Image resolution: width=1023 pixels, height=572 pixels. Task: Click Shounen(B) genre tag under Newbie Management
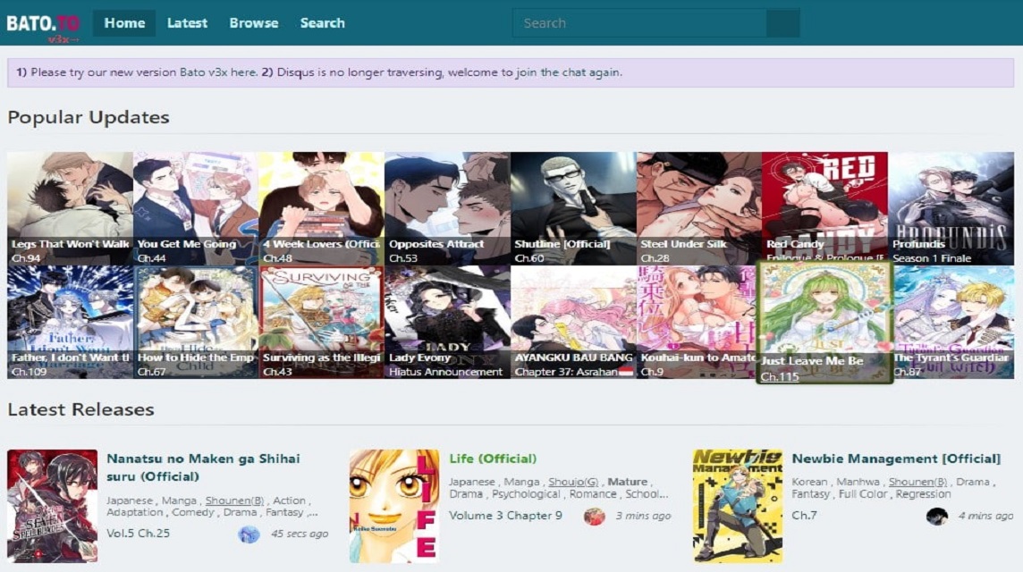coord(917,482)
